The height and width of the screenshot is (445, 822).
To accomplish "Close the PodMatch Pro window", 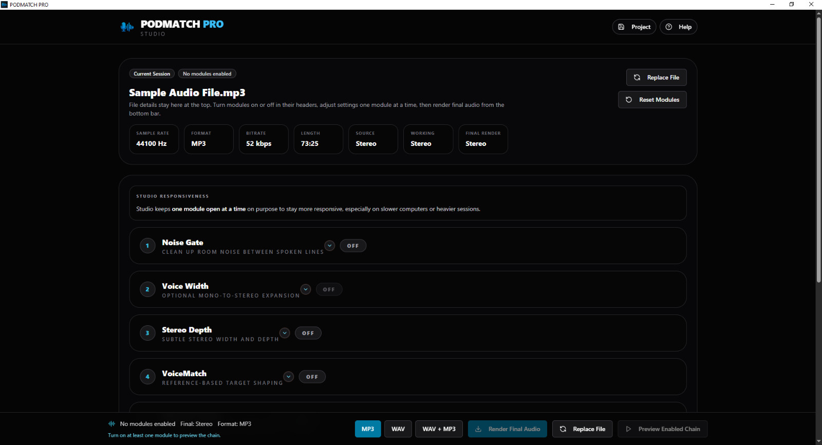I will coord(812,5).
